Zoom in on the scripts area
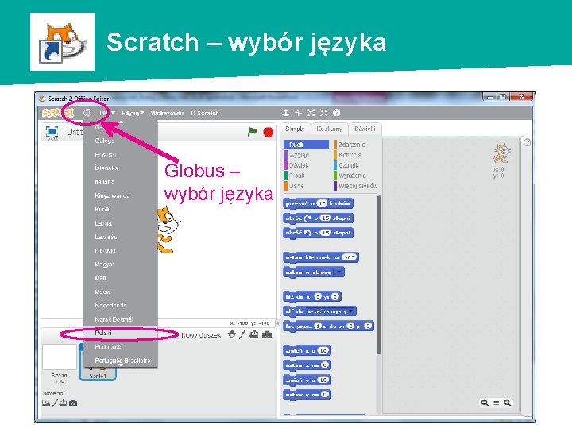The height and width of the screenshot is (429, 572). point(508,403)
